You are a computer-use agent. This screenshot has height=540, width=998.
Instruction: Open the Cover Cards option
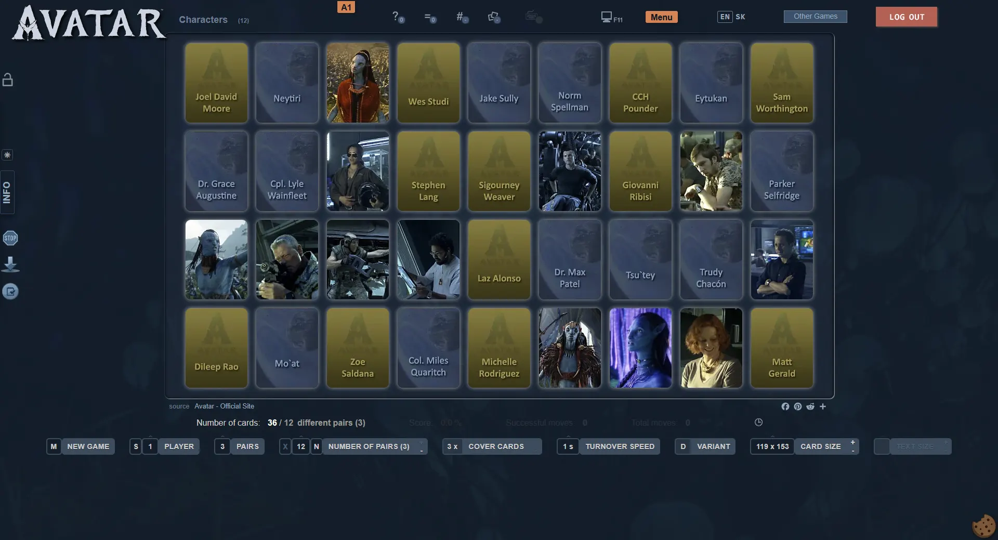point(495,446)
